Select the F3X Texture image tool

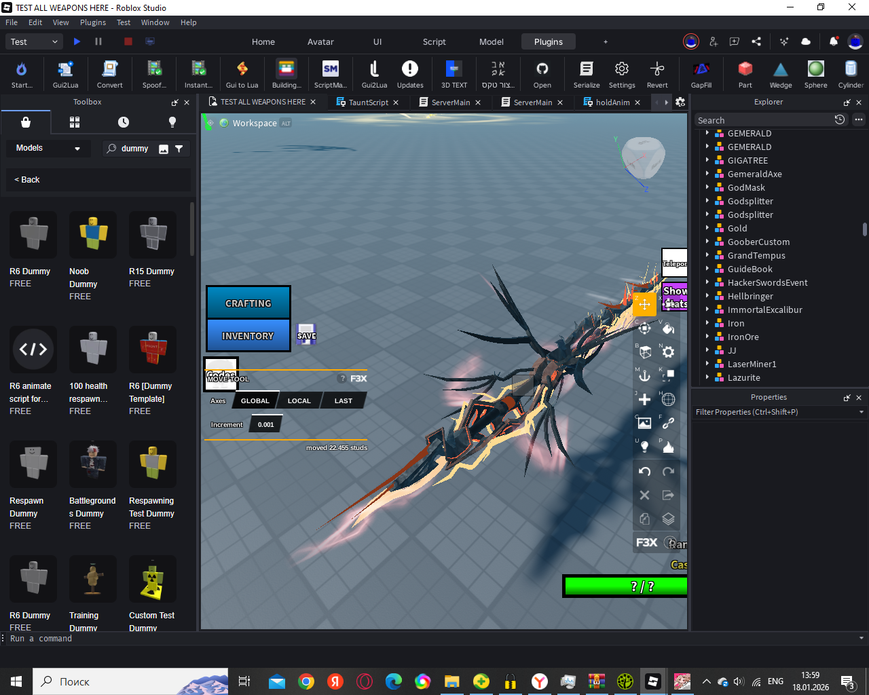click(x=644, y=424)
